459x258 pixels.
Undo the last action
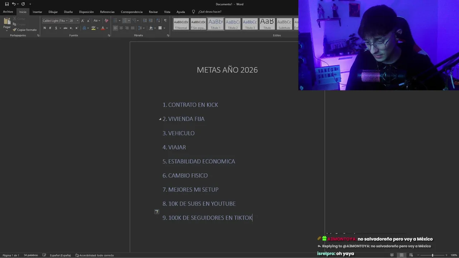14,4
